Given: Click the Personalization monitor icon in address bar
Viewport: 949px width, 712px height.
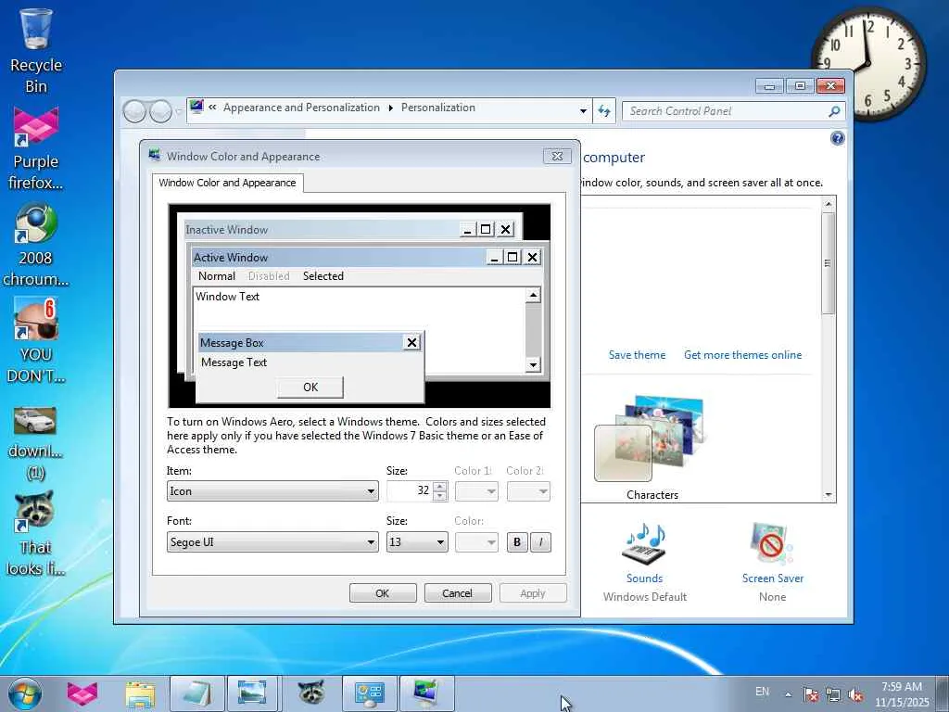Looking at the screenshot, I should coord(196,108).
